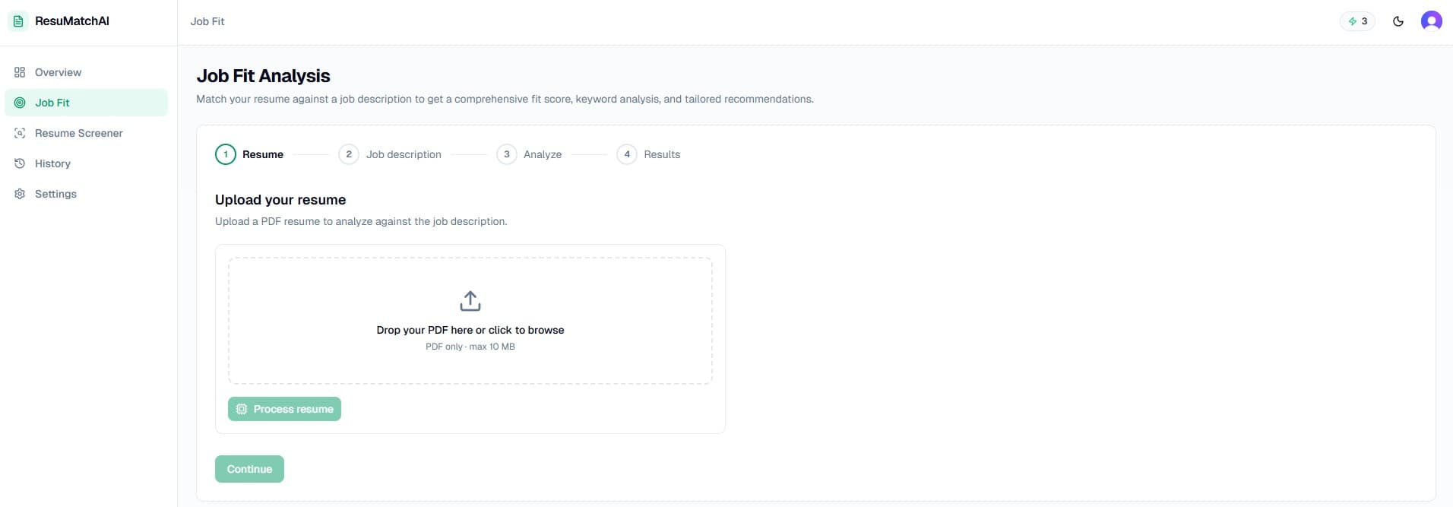Select Job Fit in the sidebar
The height and width of the screenshot is (507, 1453).
click(x=86, y=103)
